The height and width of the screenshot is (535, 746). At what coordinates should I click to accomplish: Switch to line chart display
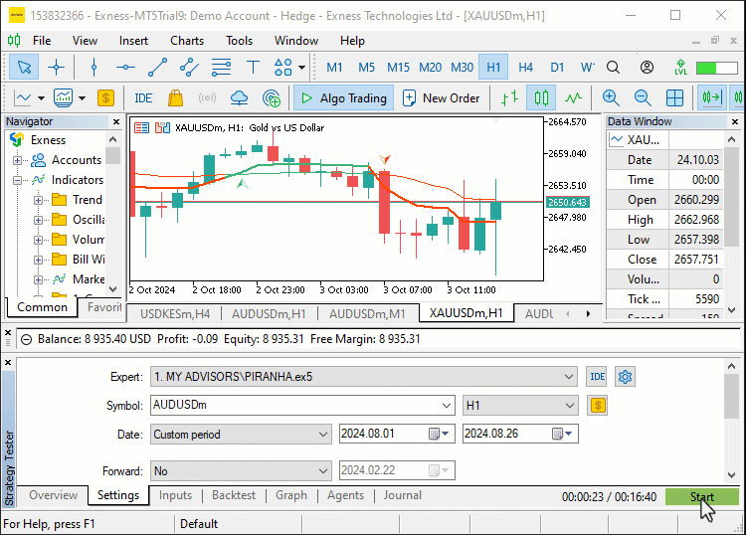coord(573,98)
